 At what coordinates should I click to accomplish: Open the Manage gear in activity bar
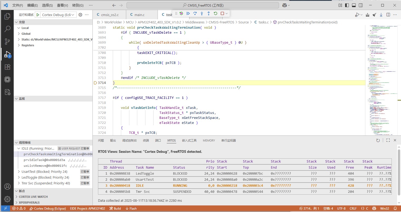pyautogui.click(x=7, y=199)
